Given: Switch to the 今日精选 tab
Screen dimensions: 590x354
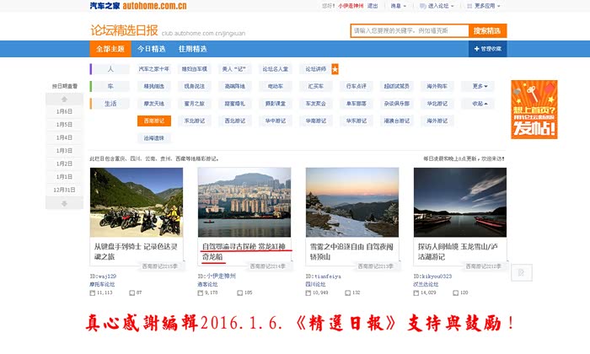Looking at the screenshot, I should click(x=152, y=49).
